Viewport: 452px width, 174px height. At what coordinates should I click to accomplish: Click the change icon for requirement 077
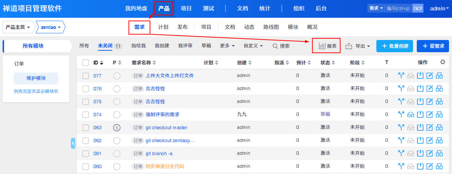(x=401, y=76)
